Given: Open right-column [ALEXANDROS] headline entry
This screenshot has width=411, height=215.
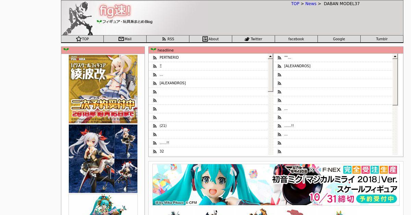Looking at the screenshot, I should click(x=297, y=66).
